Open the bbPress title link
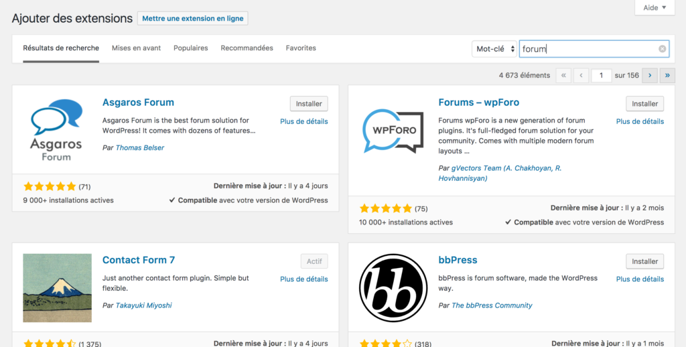 (x=458, y=260)
